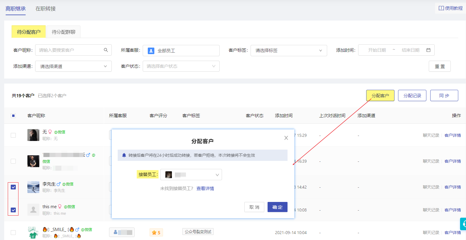Select the 待分配群聊 tab
This screenshot has width=466, height=240.
63,32
